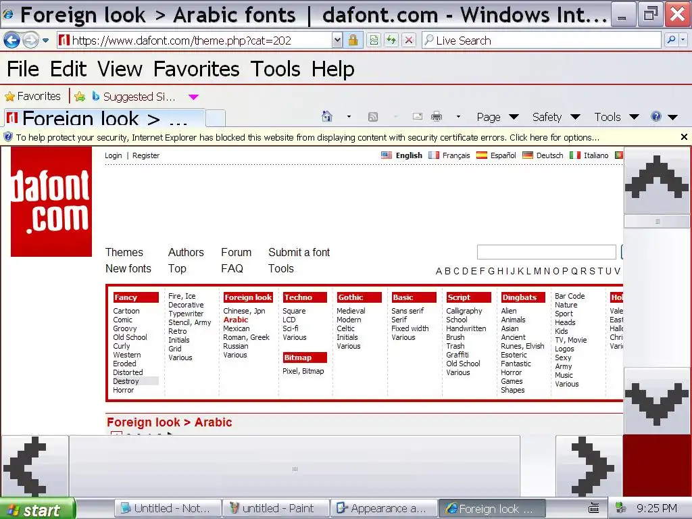Switch to Deutsch with German flag
Viewport: 692px width, 519px height.
[x=543, y=155]
